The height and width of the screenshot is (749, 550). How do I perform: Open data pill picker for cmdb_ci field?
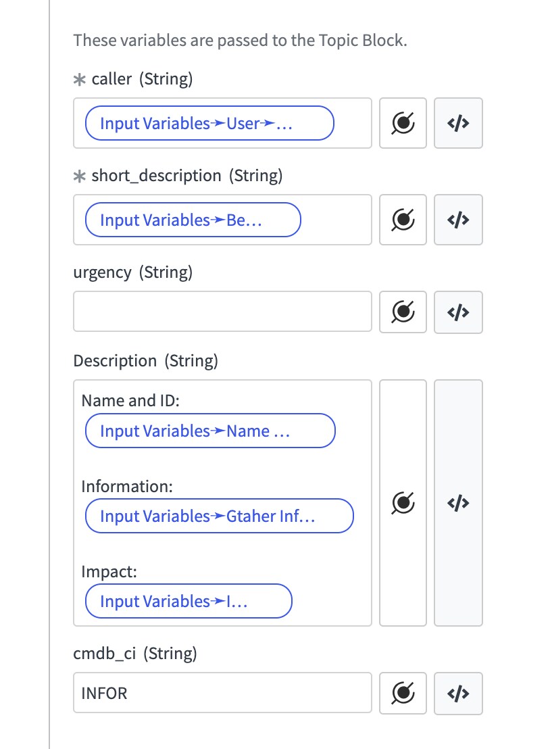(403, 693)
